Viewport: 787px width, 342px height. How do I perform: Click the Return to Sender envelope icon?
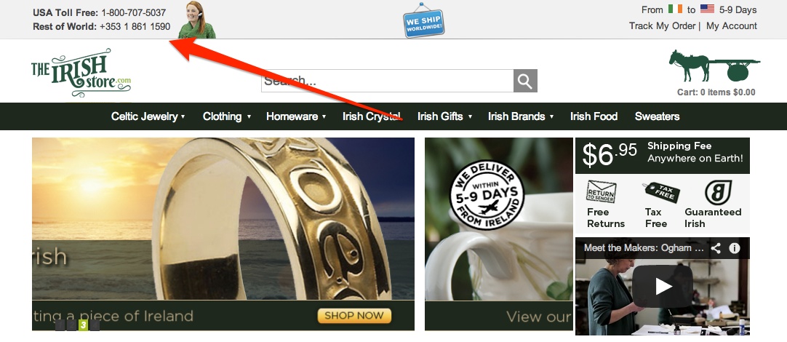point(602,191)
